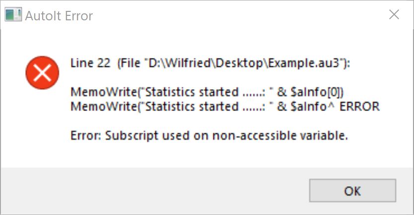Screen dimensions: 414x215
Task: Click the AutoIt application icon in title bar
Action: [13, 15]
